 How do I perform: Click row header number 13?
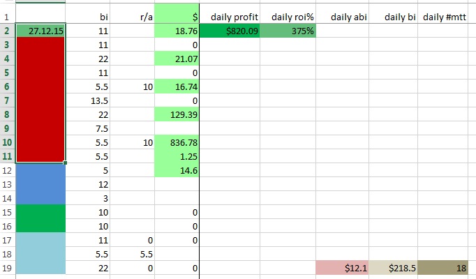(x=7, y=184)
